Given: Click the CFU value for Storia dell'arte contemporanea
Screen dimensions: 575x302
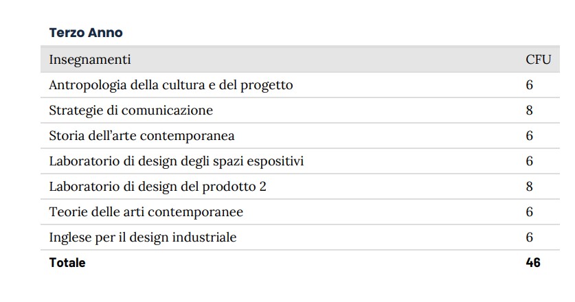Looking at the screenshot, I should click(530, 136).
